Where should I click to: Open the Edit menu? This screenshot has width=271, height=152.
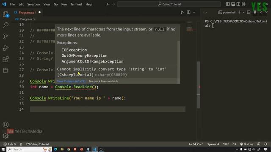click(21, 4)
